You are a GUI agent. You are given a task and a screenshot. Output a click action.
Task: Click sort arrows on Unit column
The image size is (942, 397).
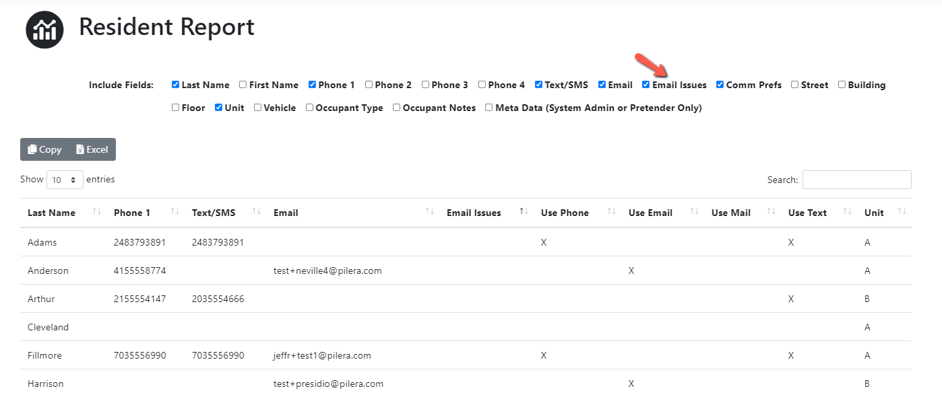902,212
